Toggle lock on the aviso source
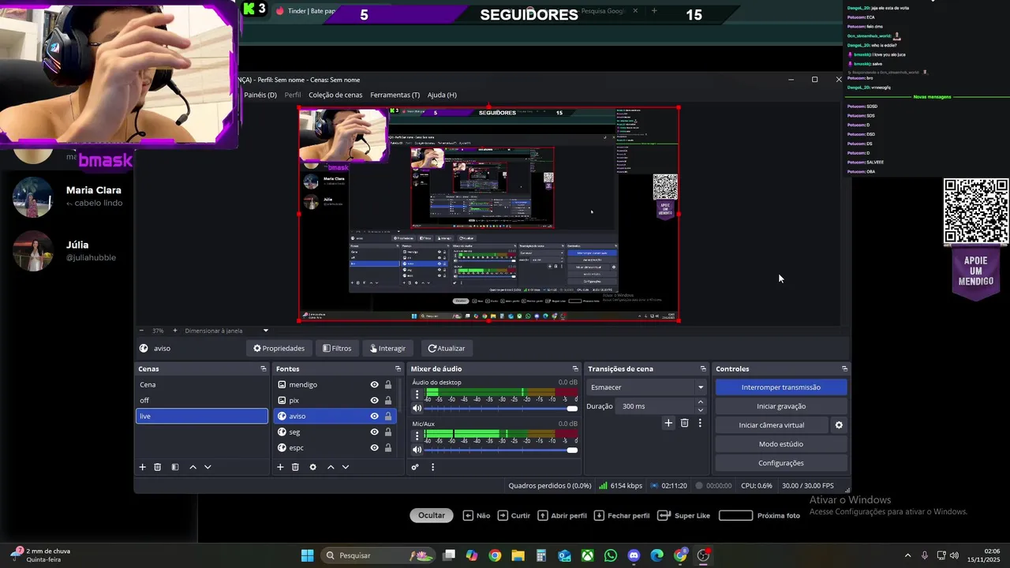1010x568 pixels. point(388,417)
